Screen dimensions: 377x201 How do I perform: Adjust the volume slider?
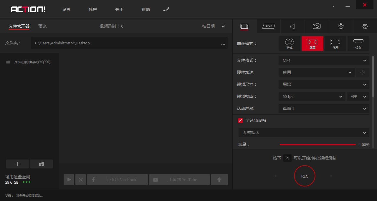pos(318,145)
